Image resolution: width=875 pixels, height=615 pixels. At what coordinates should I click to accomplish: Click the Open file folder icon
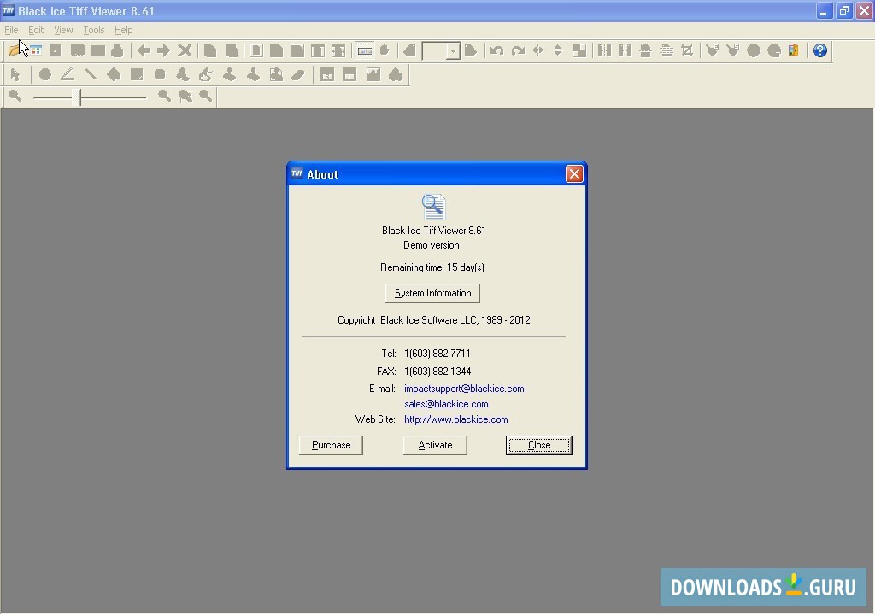pos(15,50)
